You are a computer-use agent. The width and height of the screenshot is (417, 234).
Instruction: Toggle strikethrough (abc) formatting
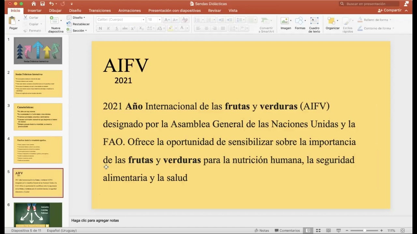pos(125,29)
